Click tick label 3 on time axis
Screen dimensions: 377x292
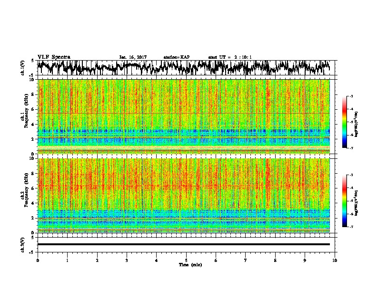pos(127,261)
